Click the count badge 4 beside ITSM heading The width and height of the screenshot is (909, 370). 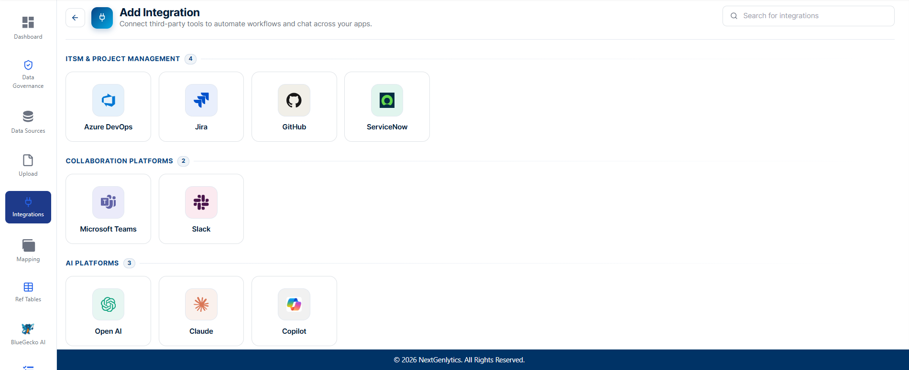coord(190,59)
